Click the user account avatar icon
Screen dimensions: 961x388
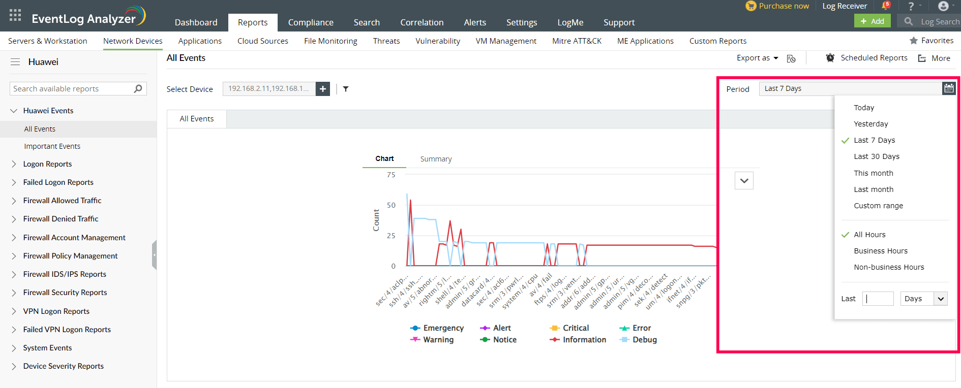point(943,6)
